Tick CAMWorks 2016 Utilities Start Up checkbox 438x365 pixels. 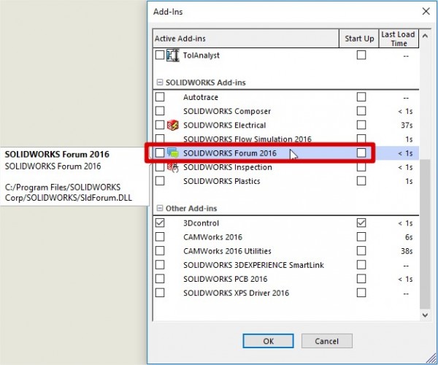click(x=361, y=251)
